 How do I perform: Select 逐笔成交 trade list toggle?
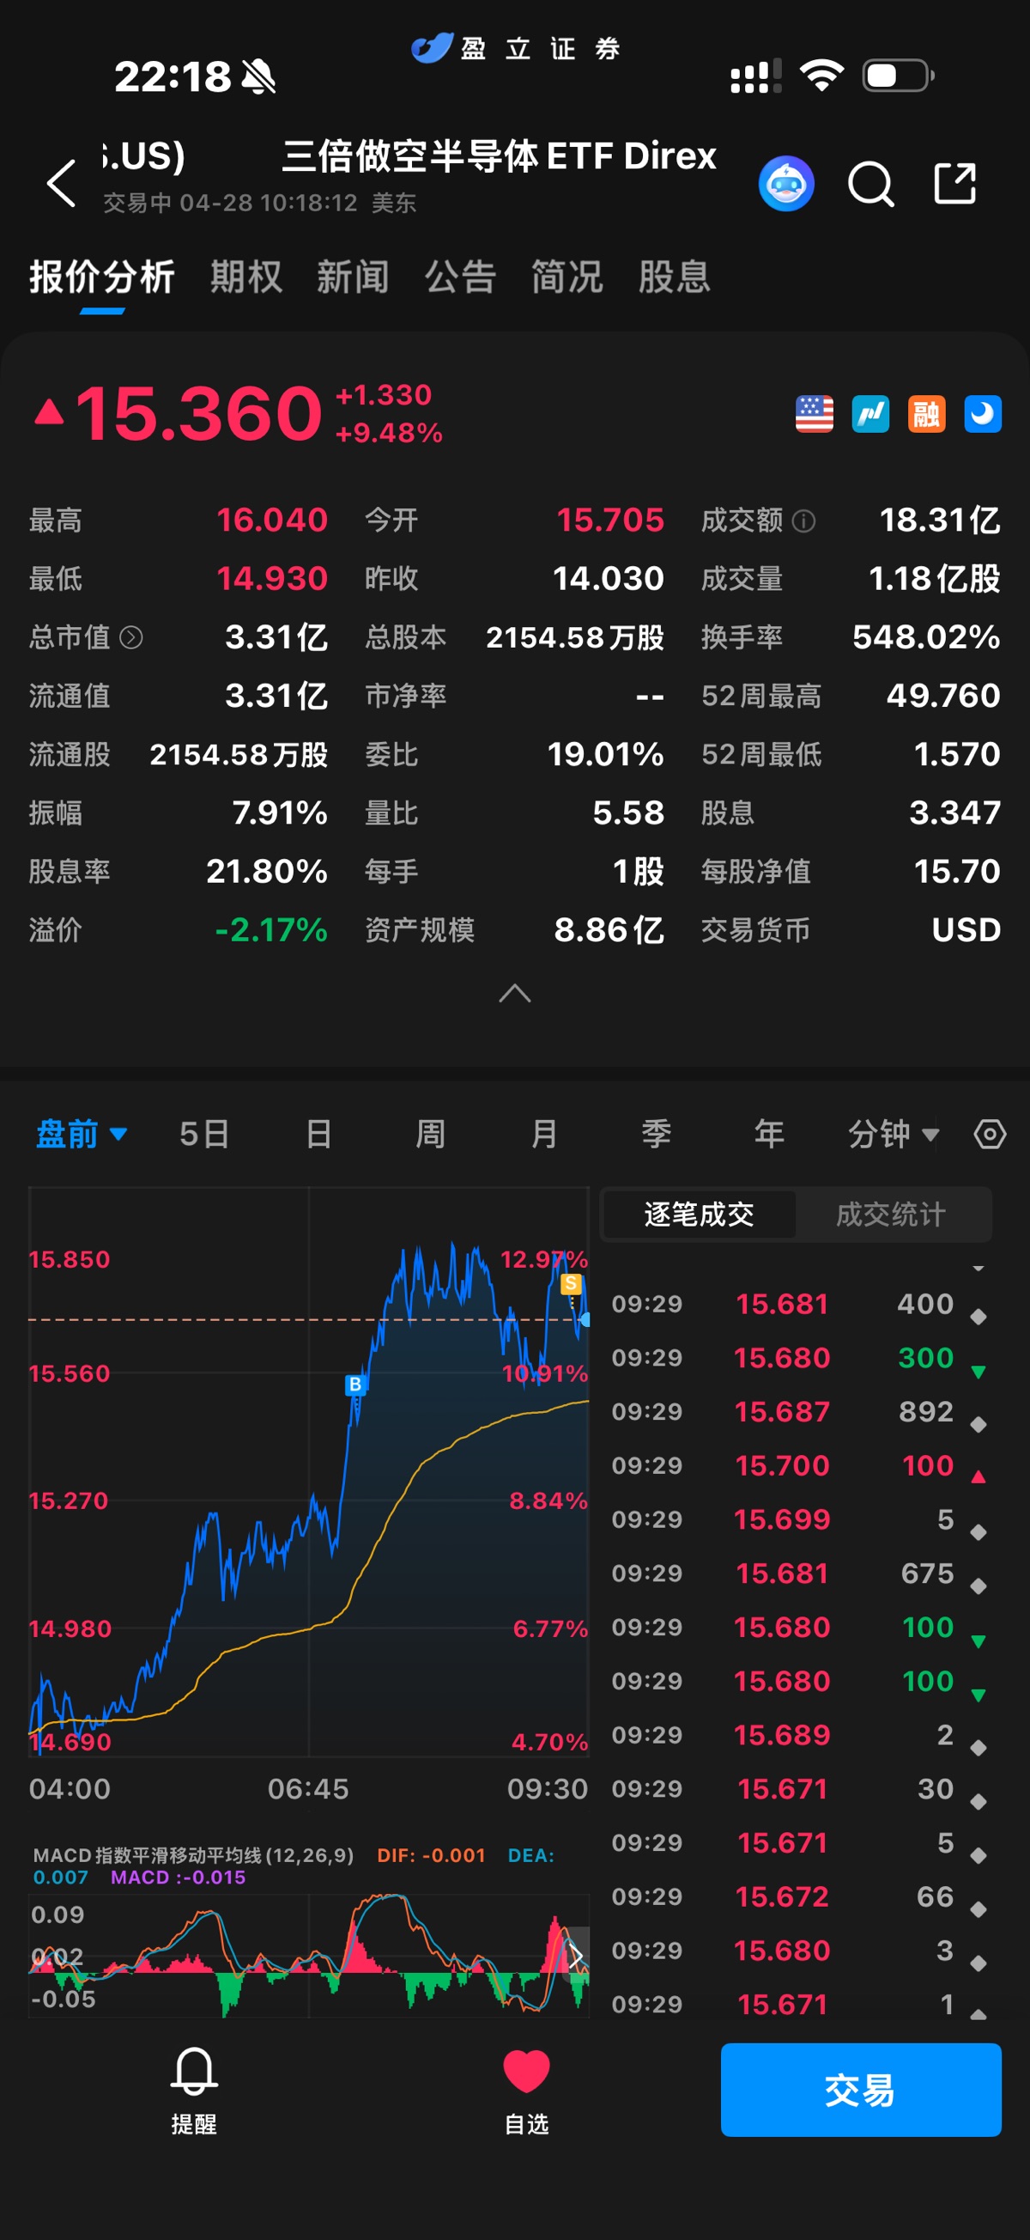point(699,1214)
